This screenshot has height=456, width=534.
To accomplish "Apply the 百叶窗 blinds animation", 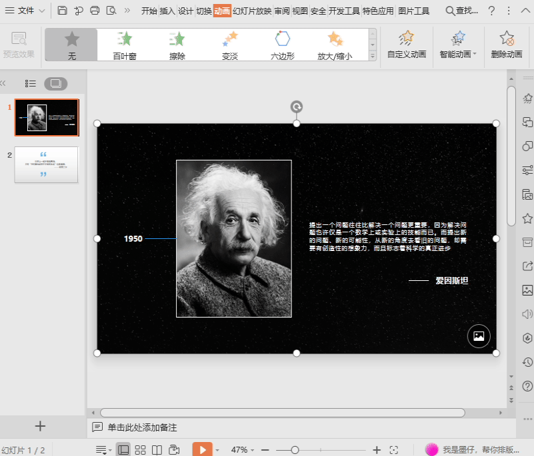I will click(x=125, y=45).
